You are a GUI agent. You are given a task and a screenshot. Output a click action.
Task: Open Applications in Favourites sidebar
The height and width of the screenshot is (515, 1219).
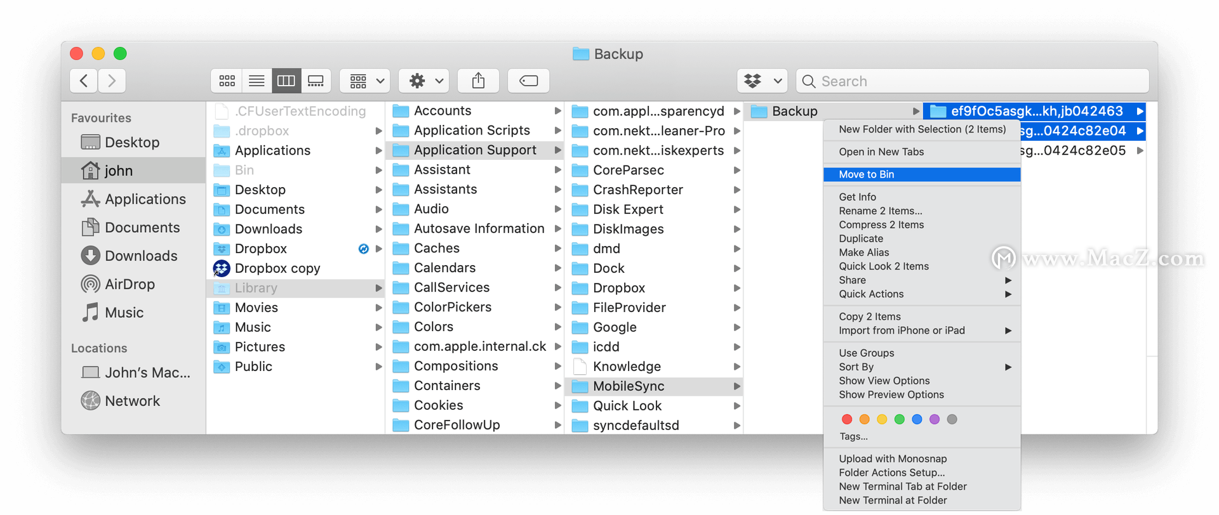[x=133, y=199]
